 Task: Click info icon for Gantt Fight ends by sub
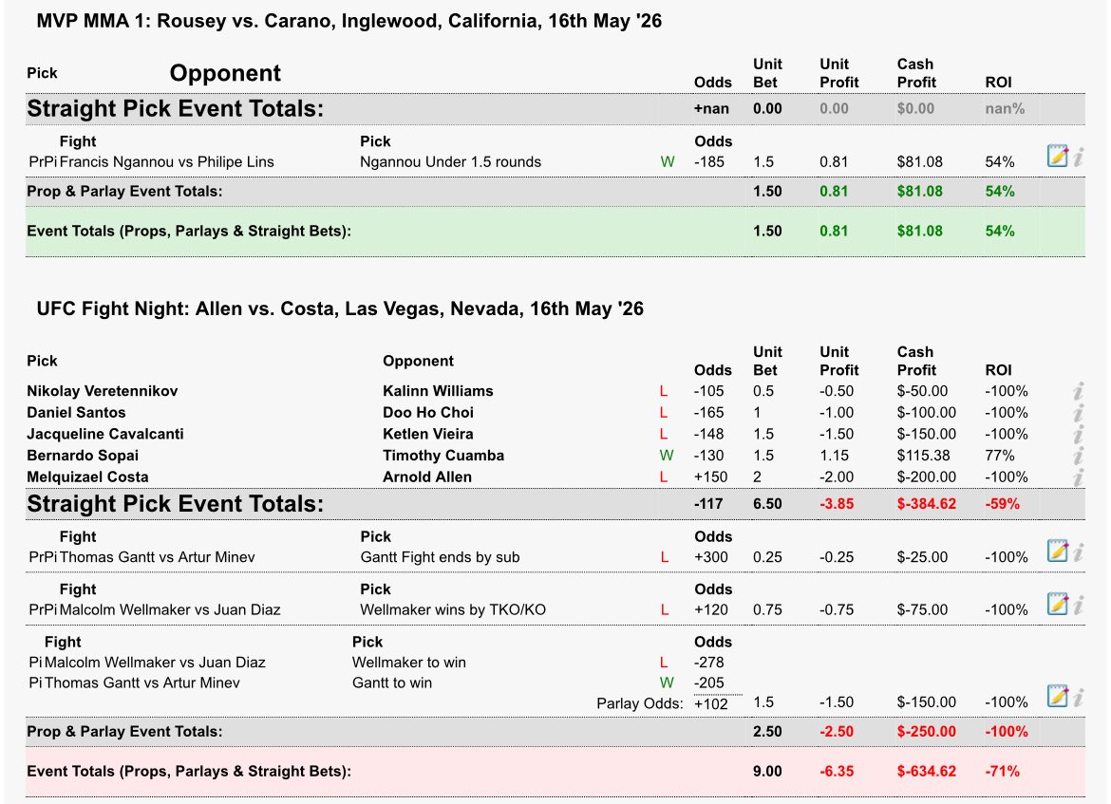point(1079,552)
